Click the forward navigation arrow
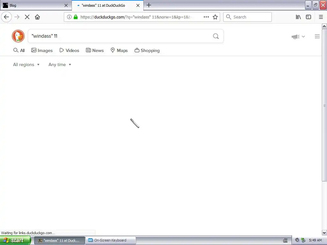 pos(17,17)
